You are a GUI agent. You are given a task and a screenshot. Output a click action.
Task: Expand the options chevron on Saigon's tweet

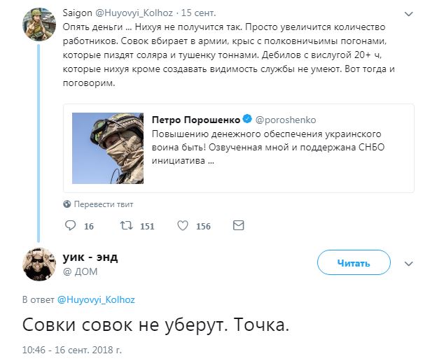tap(408, 14)
